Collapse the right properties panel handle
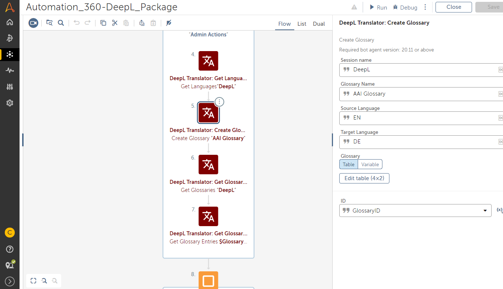The width and height of the screenshot is (503, 289). coord(332,140)
